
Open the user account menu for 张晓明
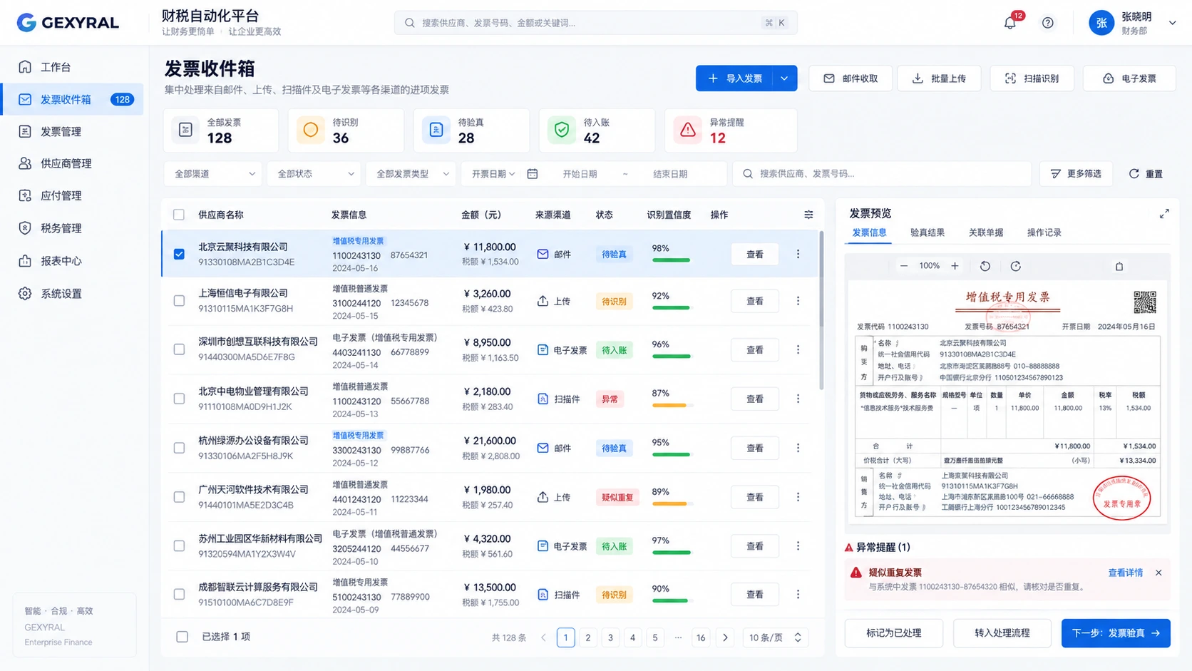tap(1132, 23)
